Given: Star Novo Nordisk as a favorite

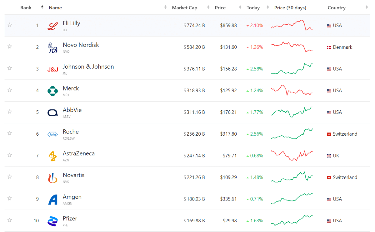Looking at the screenshot, I should (x=10, y=46).
